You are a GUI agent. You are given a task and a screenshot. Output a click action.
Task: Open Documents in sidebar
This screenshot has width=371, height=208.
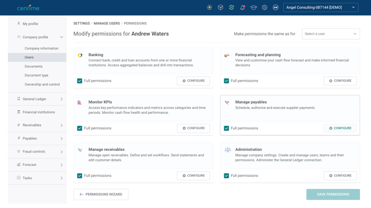[x=34, y=67]
